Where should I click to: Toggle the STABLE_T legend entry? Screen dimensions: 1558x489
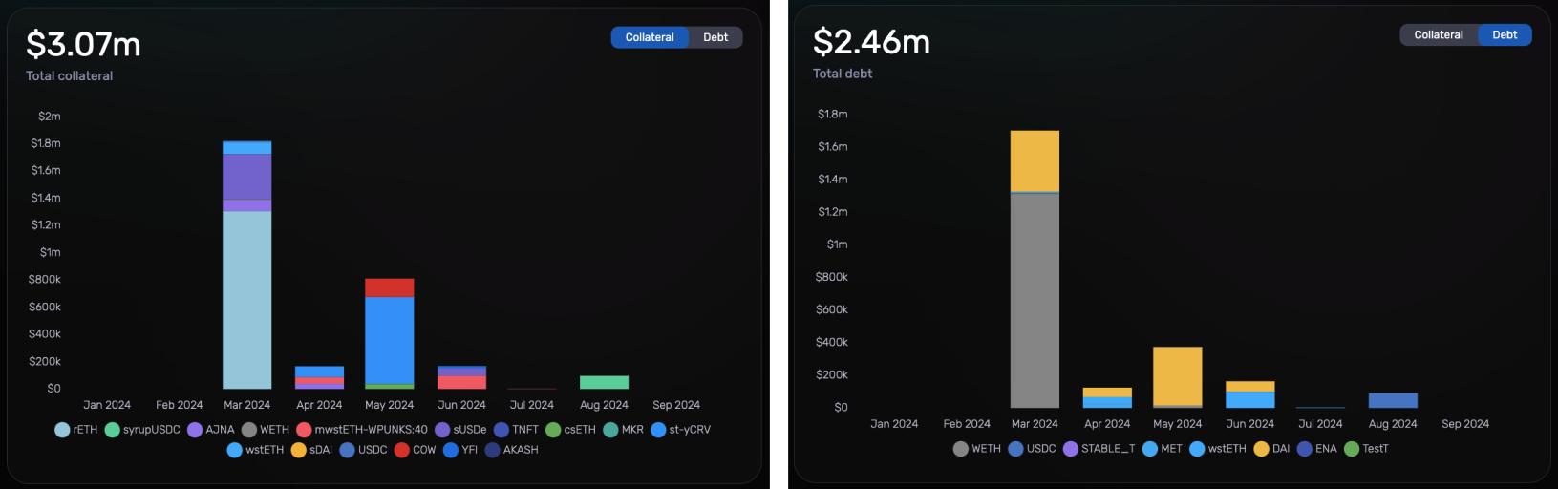pyautogui.click(x=1099, y=449)
